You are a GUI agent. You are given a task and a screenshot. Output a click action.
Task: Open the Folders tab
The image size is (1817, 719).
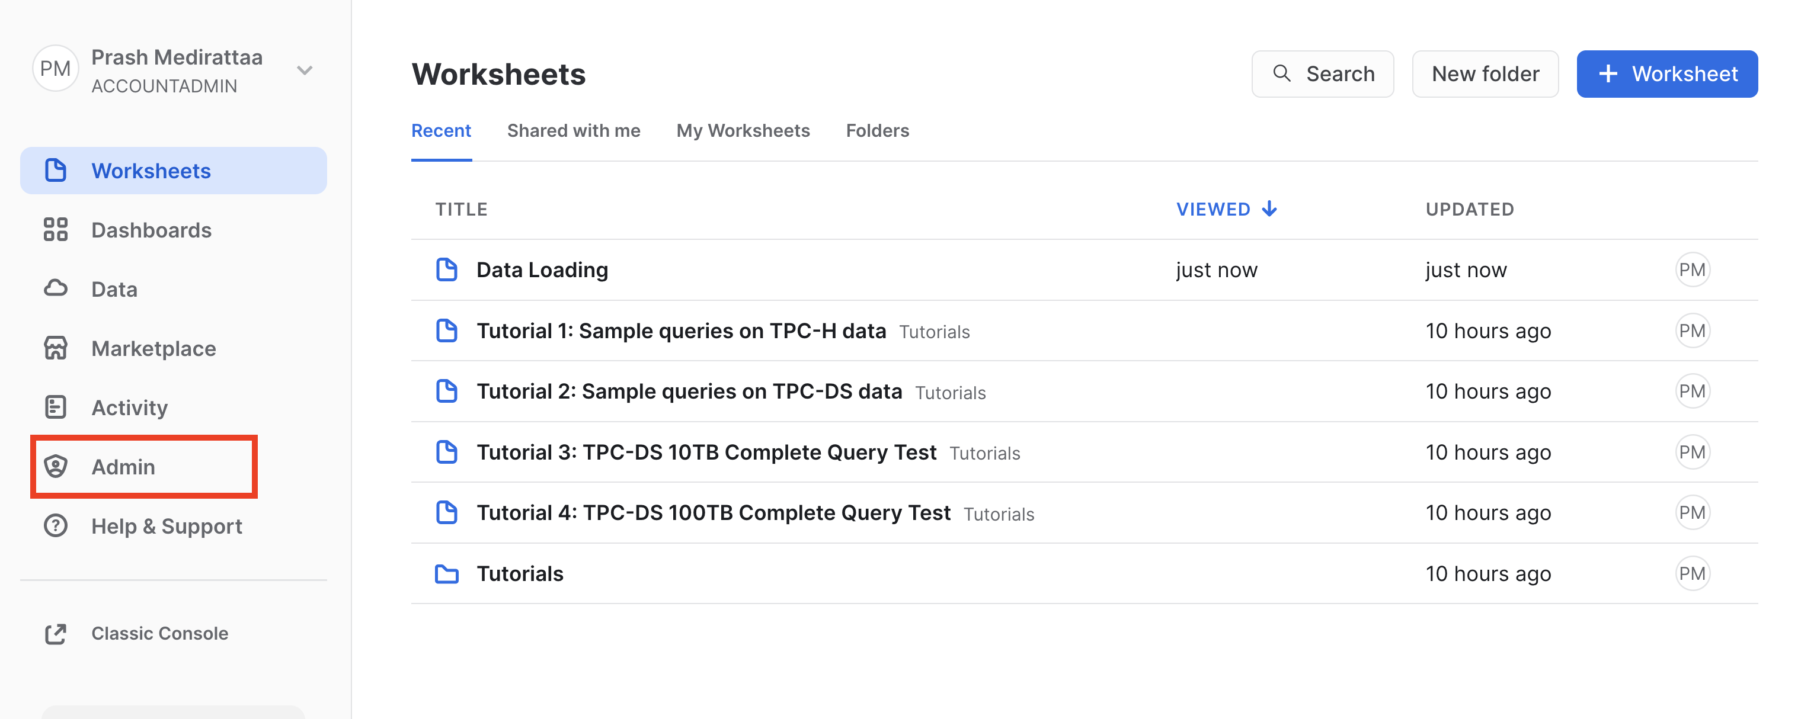point(876,130)
